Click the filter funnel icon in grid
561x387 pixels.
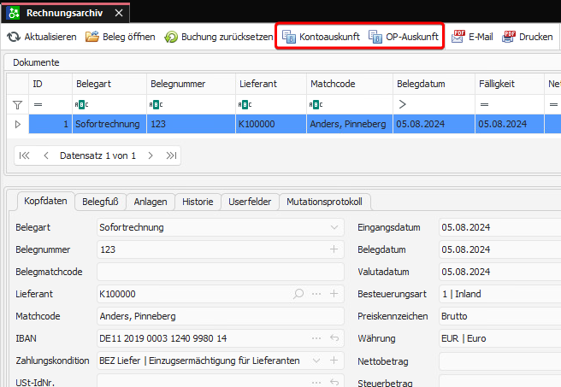16,104
